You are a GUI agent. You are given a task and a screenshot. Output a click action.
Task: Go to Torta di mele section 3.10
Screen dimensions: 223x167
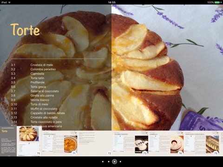39,104
